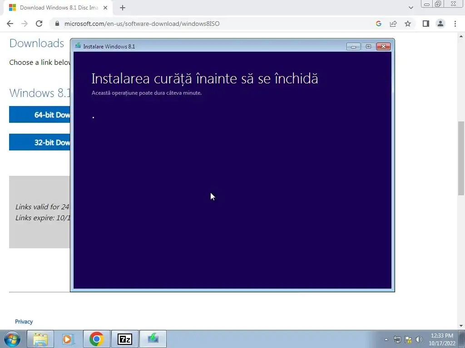Maximize the Instalare Windows 8.1 window
Image resolution: width=465 pixels, height=348 pixels.
[x=368, y=47]
